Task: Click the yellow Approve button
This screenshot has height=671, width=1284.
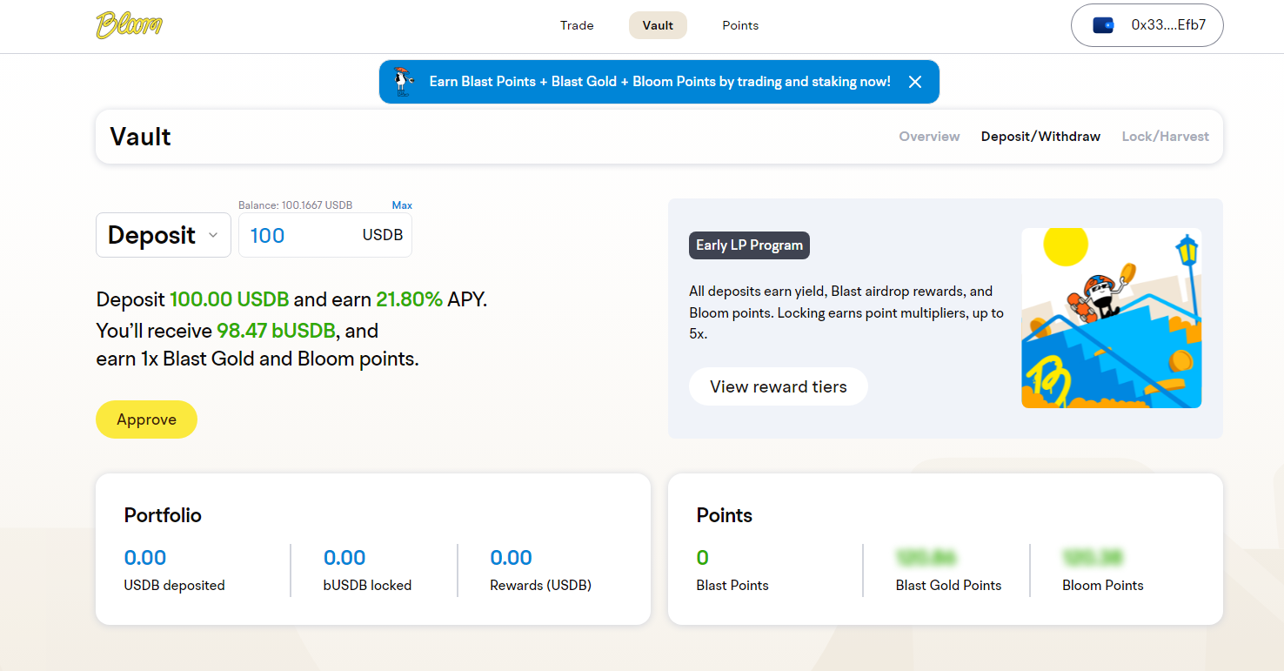Action: [146, 419]
